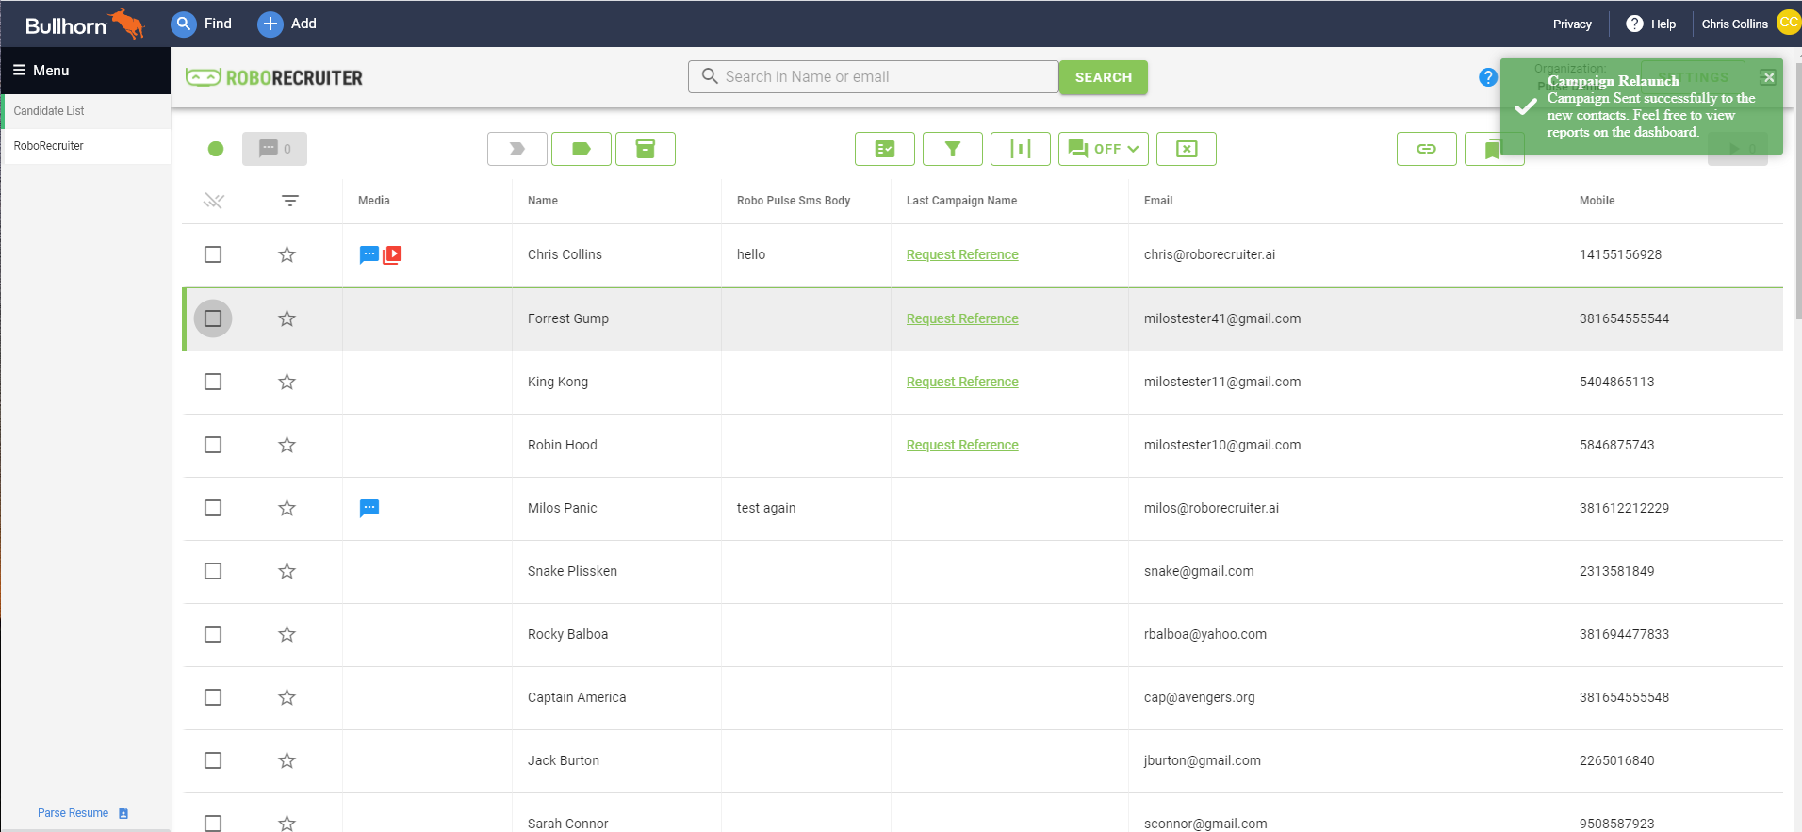
Task: Click the deselect-all icon in table header
Action: 214,201
